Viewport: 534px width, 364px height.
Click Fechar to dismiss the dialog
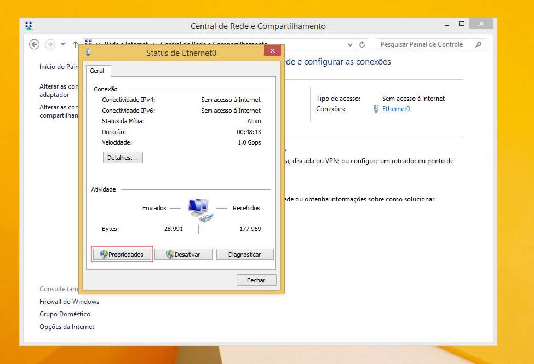coord(256,280)
